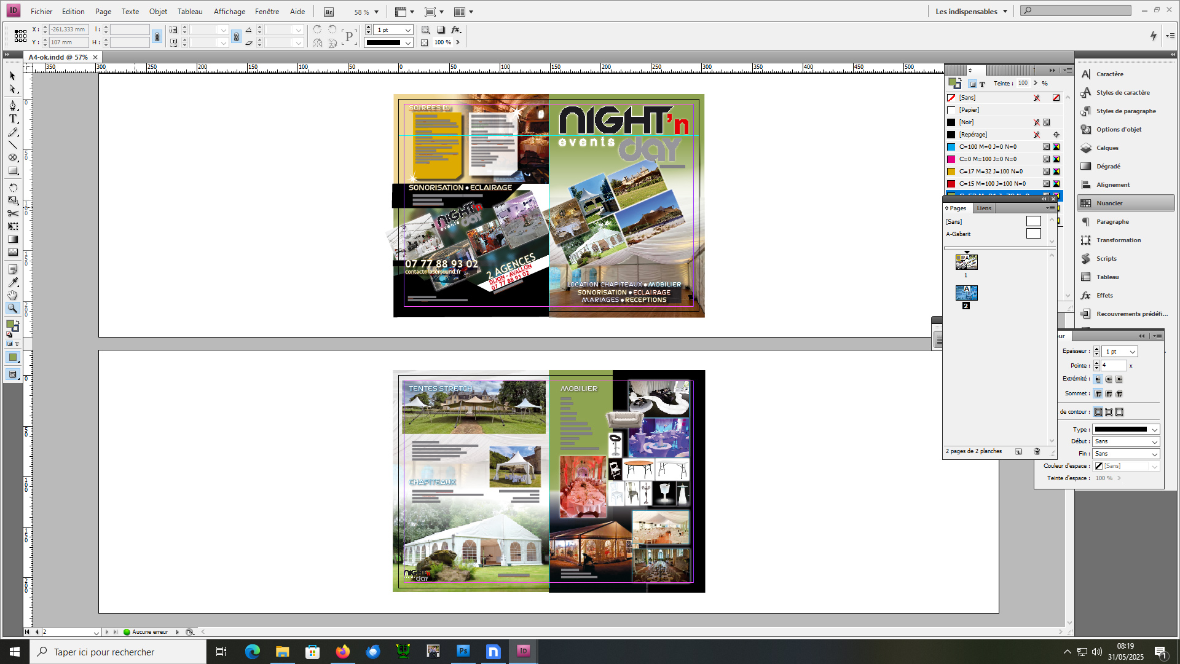Select the Gradient Feather tool

tap(12, 252)
